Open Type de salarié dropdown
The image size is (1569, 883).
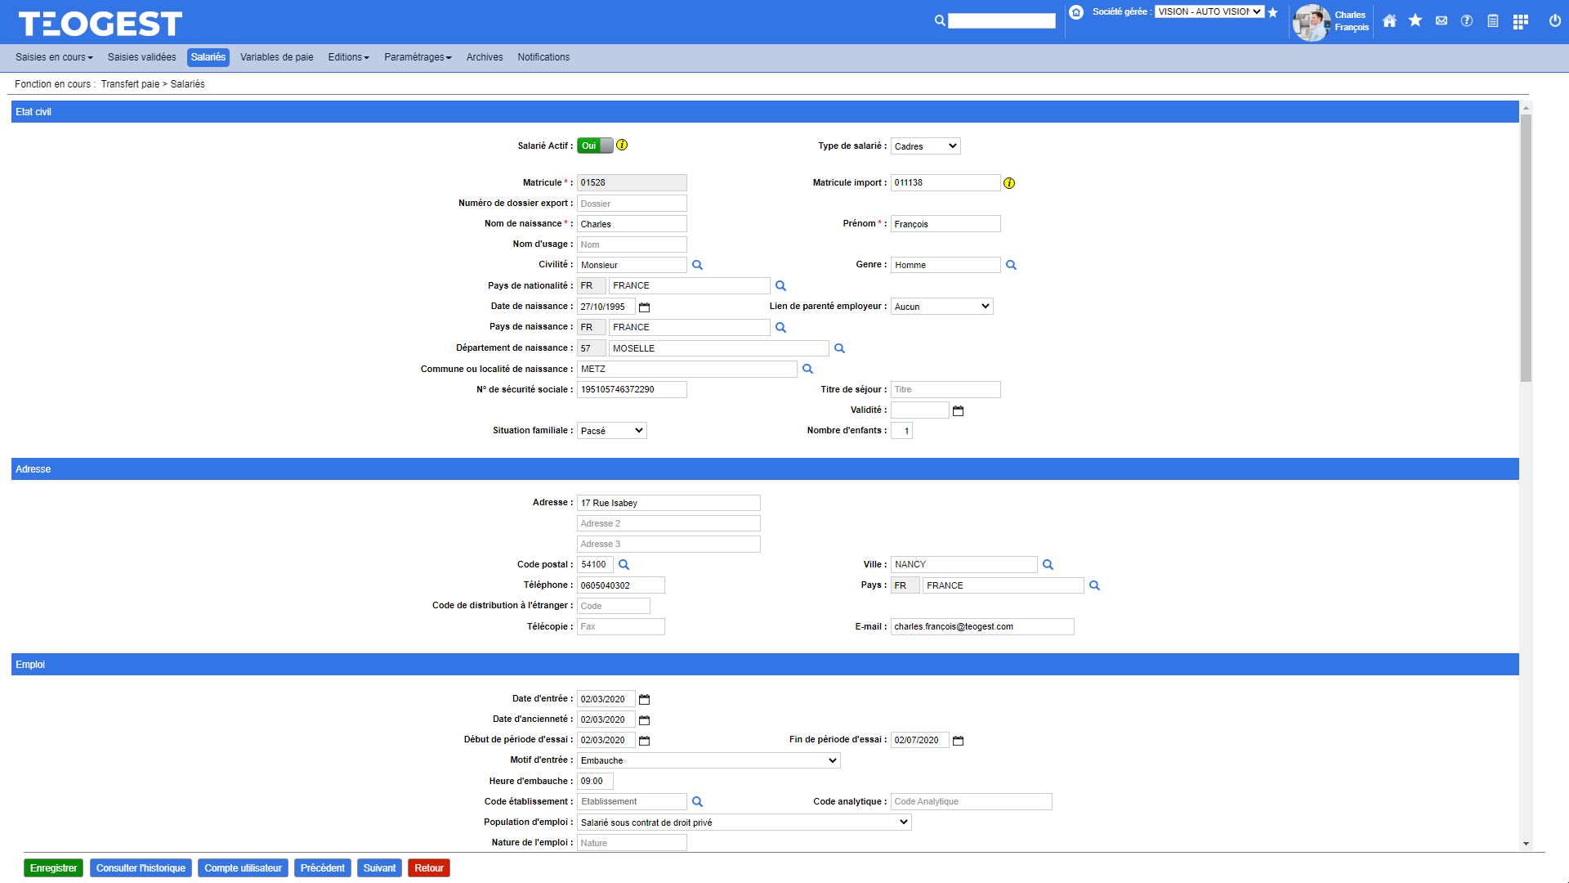(x=925, y=146)
